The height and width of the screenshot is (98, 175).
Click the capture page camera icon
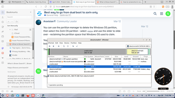pos(124,91)
